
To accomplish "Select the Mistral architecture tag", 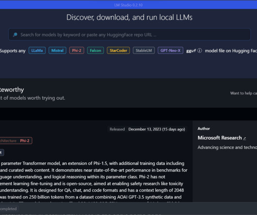I will (57, 51).
